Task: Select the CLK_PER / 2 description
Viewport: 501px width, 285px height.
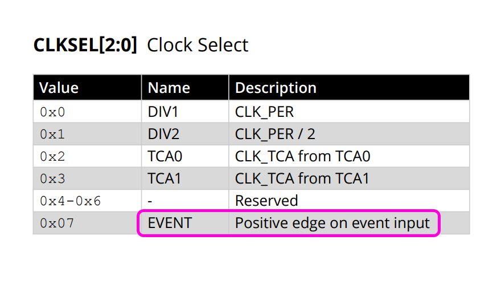Action: coord(275,134)
